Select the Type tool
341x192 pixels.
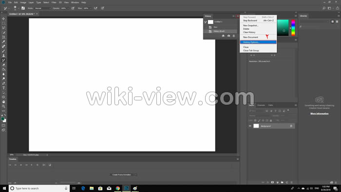pyautogui.click(x=3, y=88)
